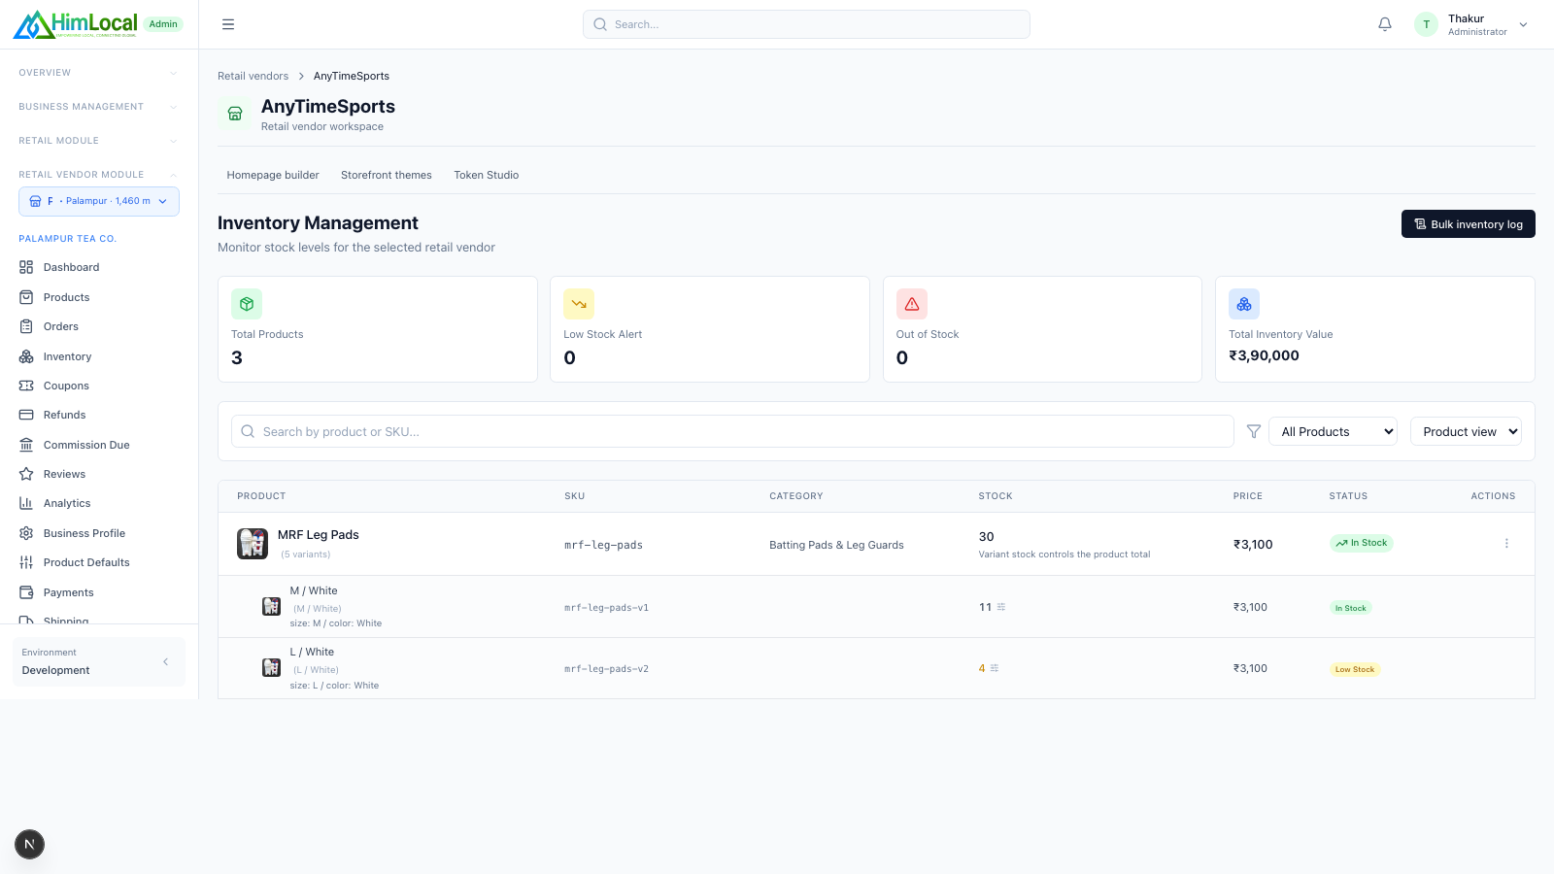Open the Token Studio tab

(x=487, y=175)
